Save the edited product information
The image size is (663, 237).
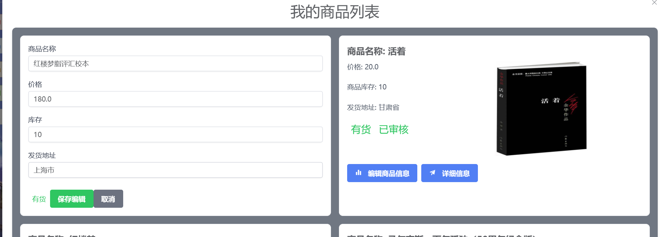tap(71, 199)
